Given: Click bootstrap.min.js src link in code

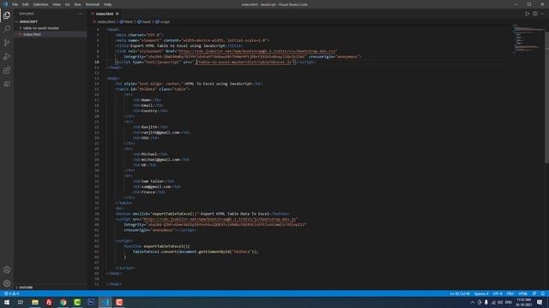Looking at the screenshot, I should pos(220,219).
